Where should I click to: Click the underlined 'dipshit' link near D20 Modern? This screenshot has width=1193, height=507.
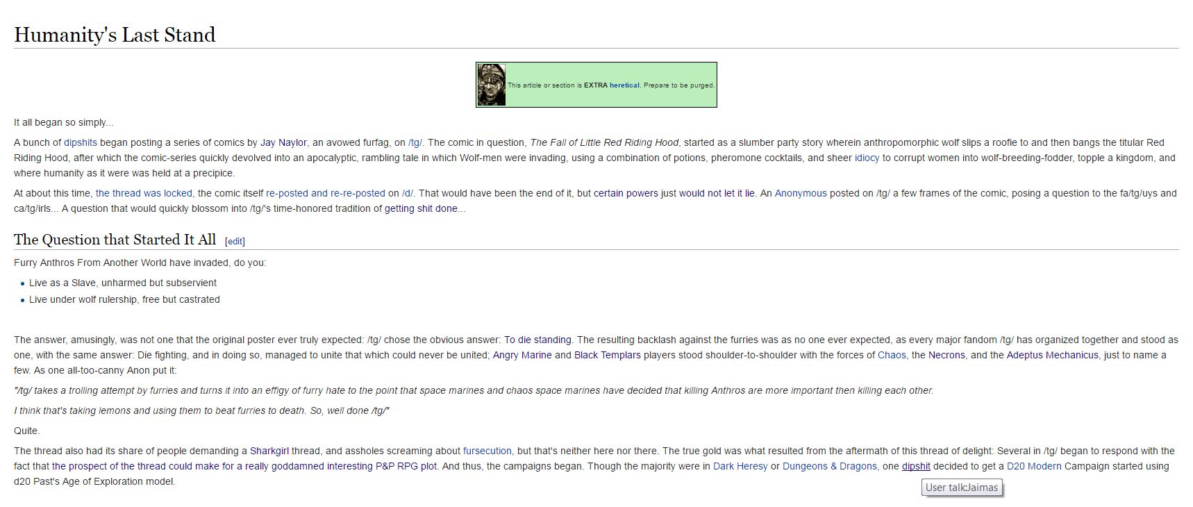coord(916,466)
